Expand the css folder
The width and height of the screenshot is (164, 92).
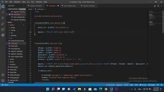(12, 33)
